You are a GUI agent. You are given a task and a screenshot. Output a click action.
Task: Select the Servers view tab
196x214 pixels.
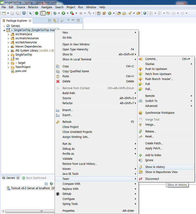10,178
